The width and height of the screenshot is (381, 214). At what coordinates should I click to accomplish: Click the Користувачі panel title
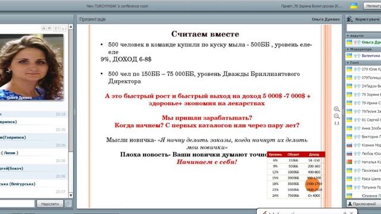click(368, 19)
